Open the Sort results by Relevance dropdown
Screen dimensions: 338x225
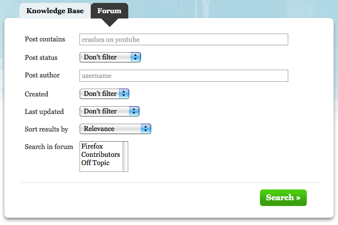[116, 129]
